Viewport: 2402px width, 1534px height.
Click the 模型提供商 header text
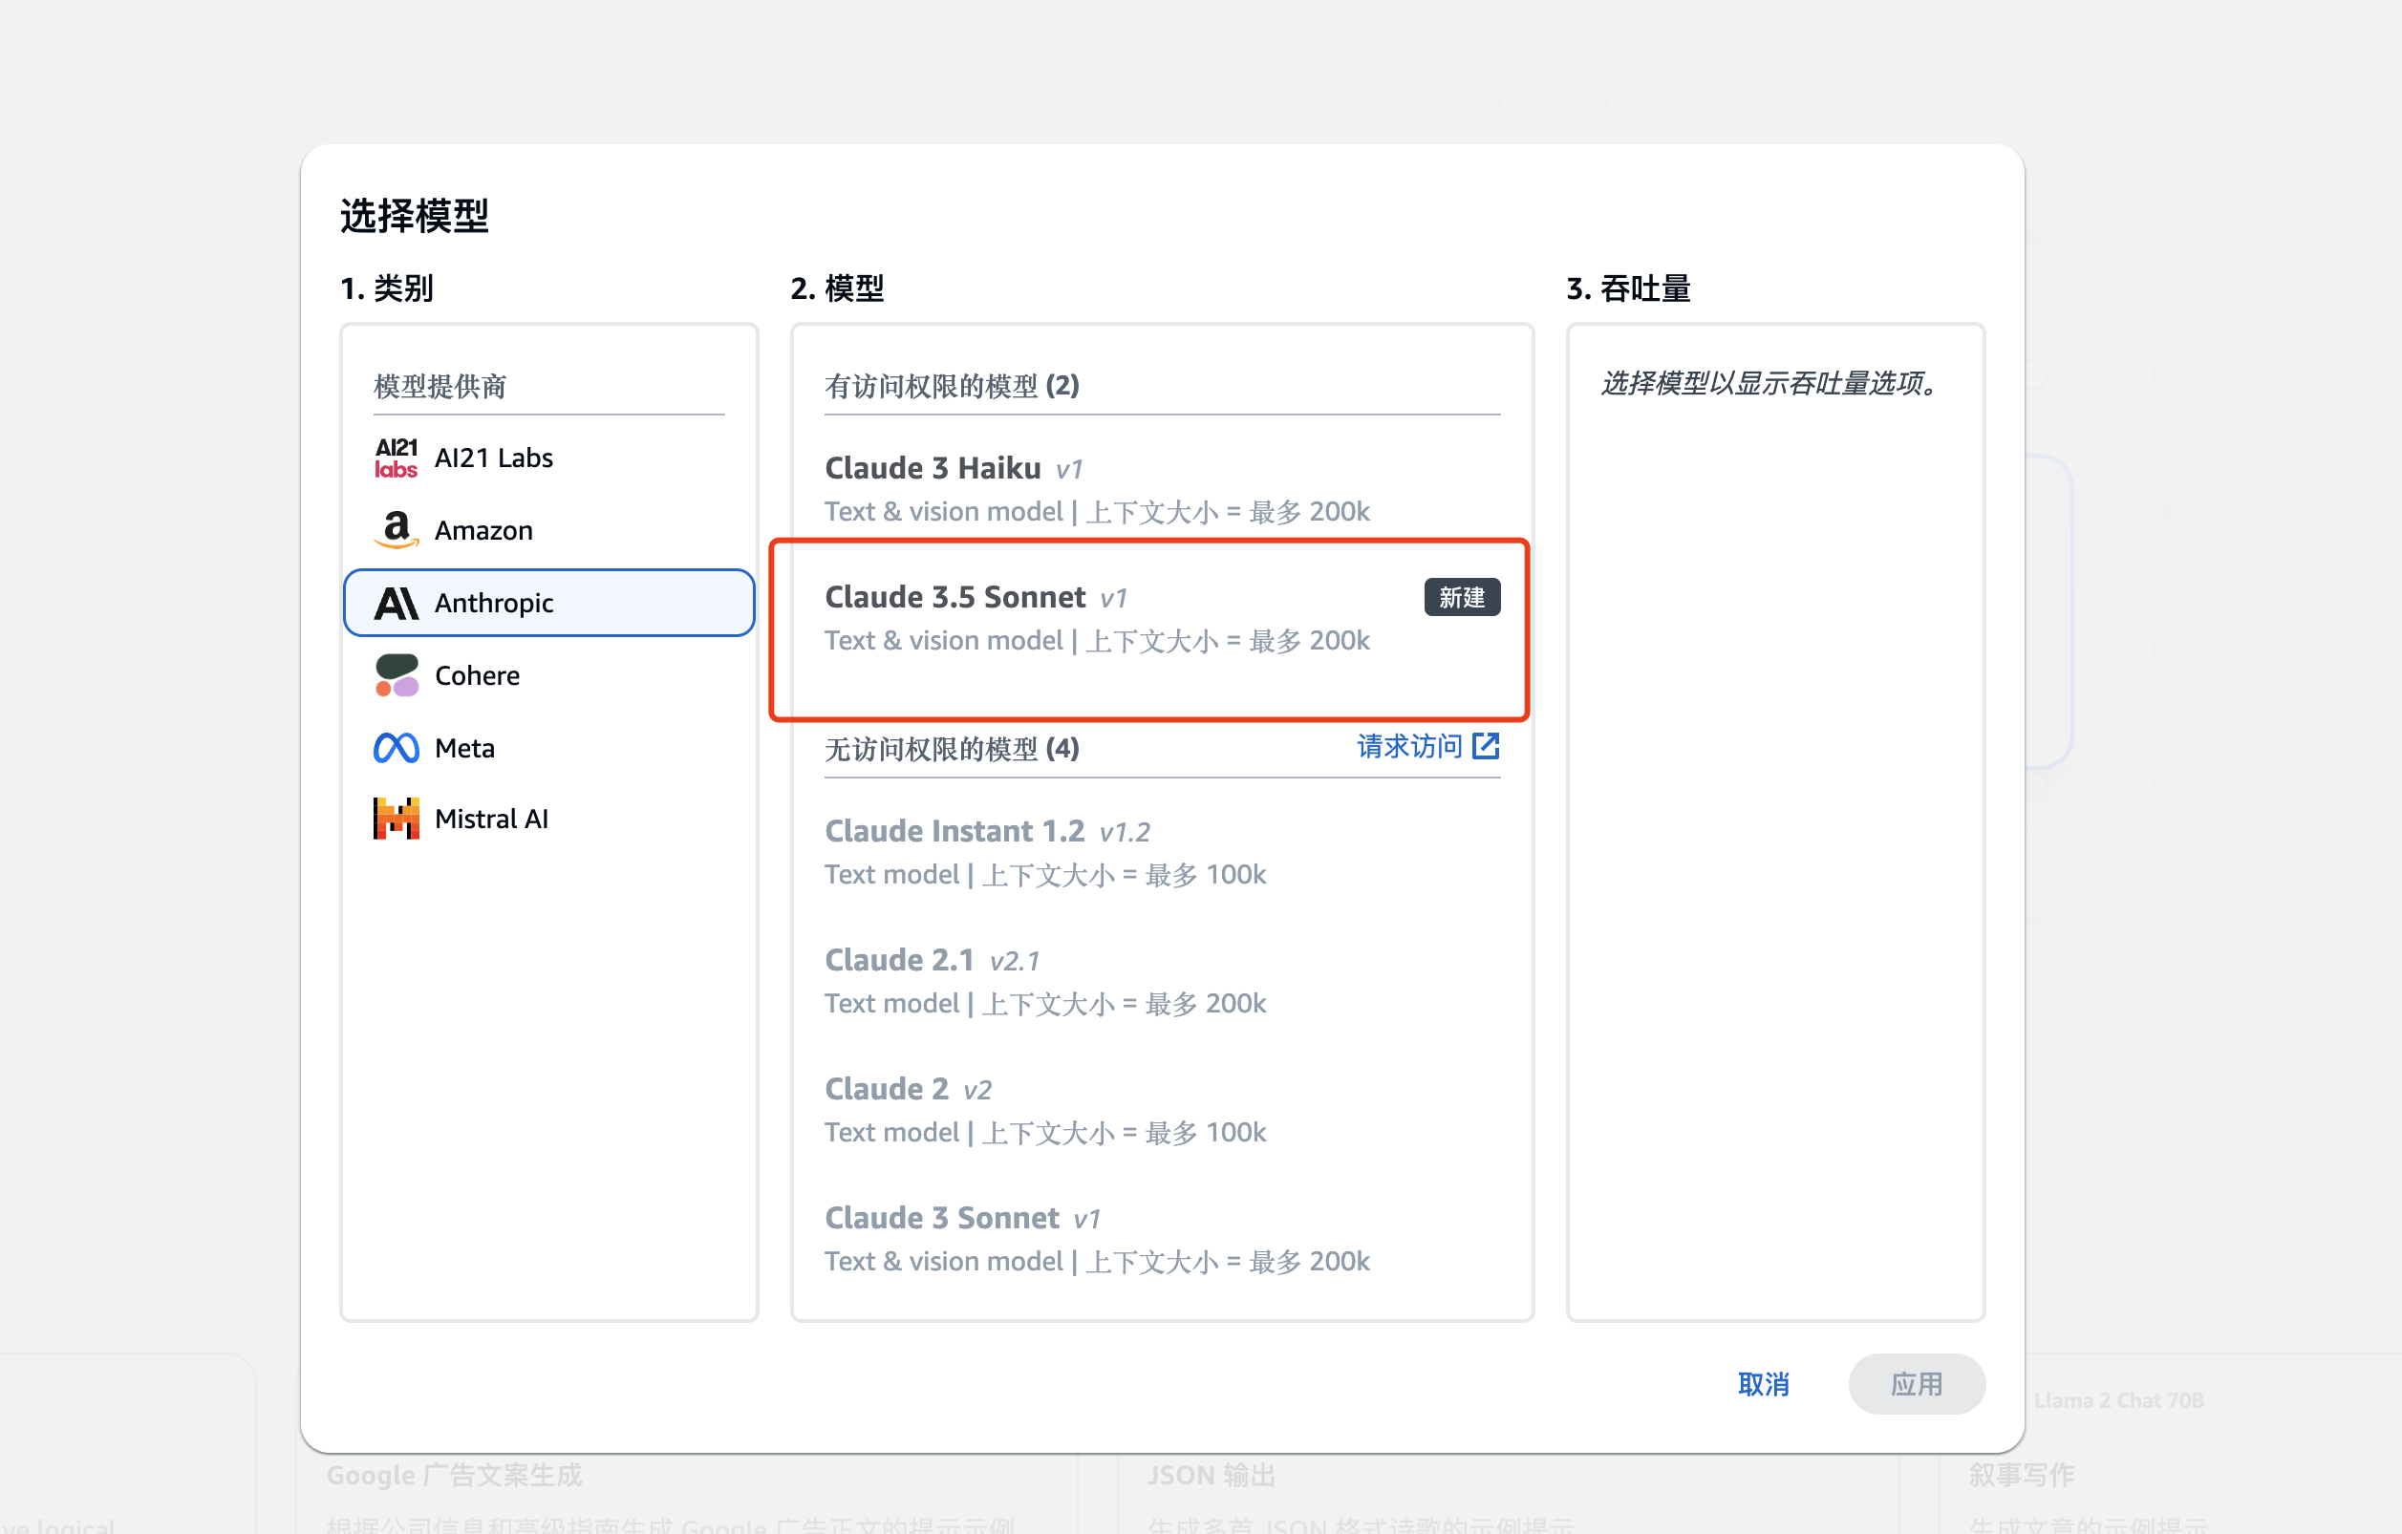[440, 386]
